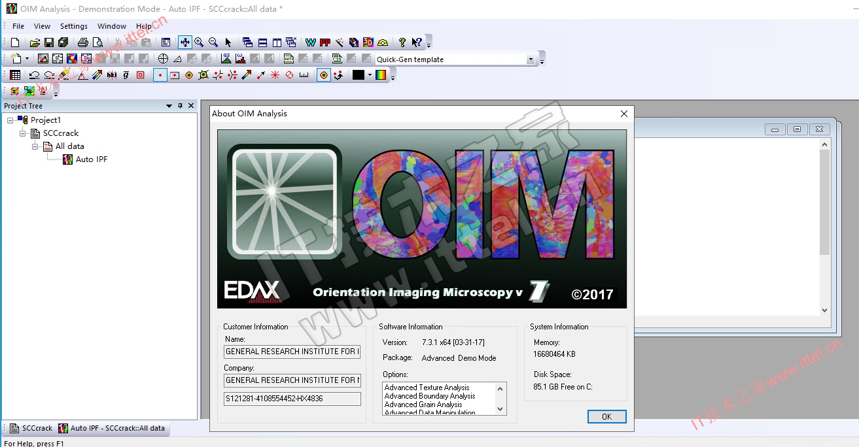Click the serial number field S121281-4108554452-HX4836
The height and width of the screenshot is (447, 859).
pyautogui.click(x=292, y=399)
